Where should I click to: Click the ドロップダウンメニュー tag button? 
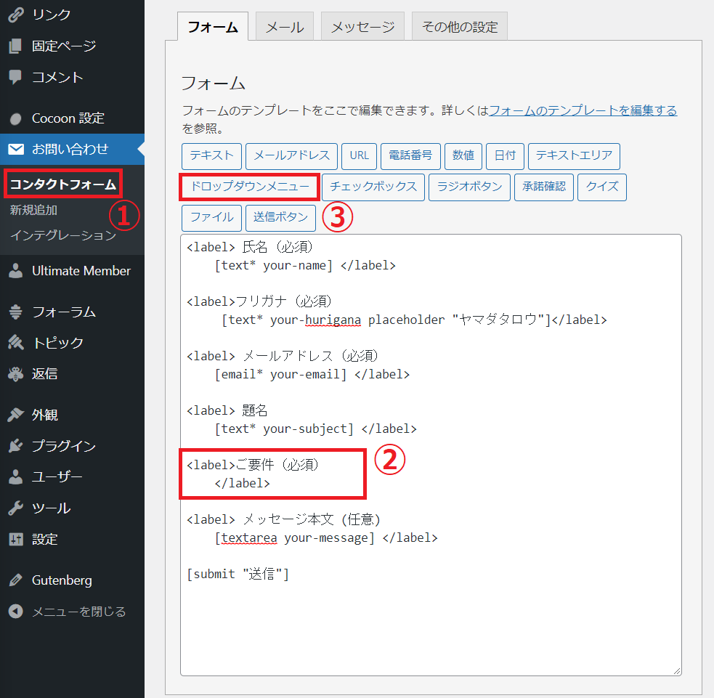click(250, 187)
